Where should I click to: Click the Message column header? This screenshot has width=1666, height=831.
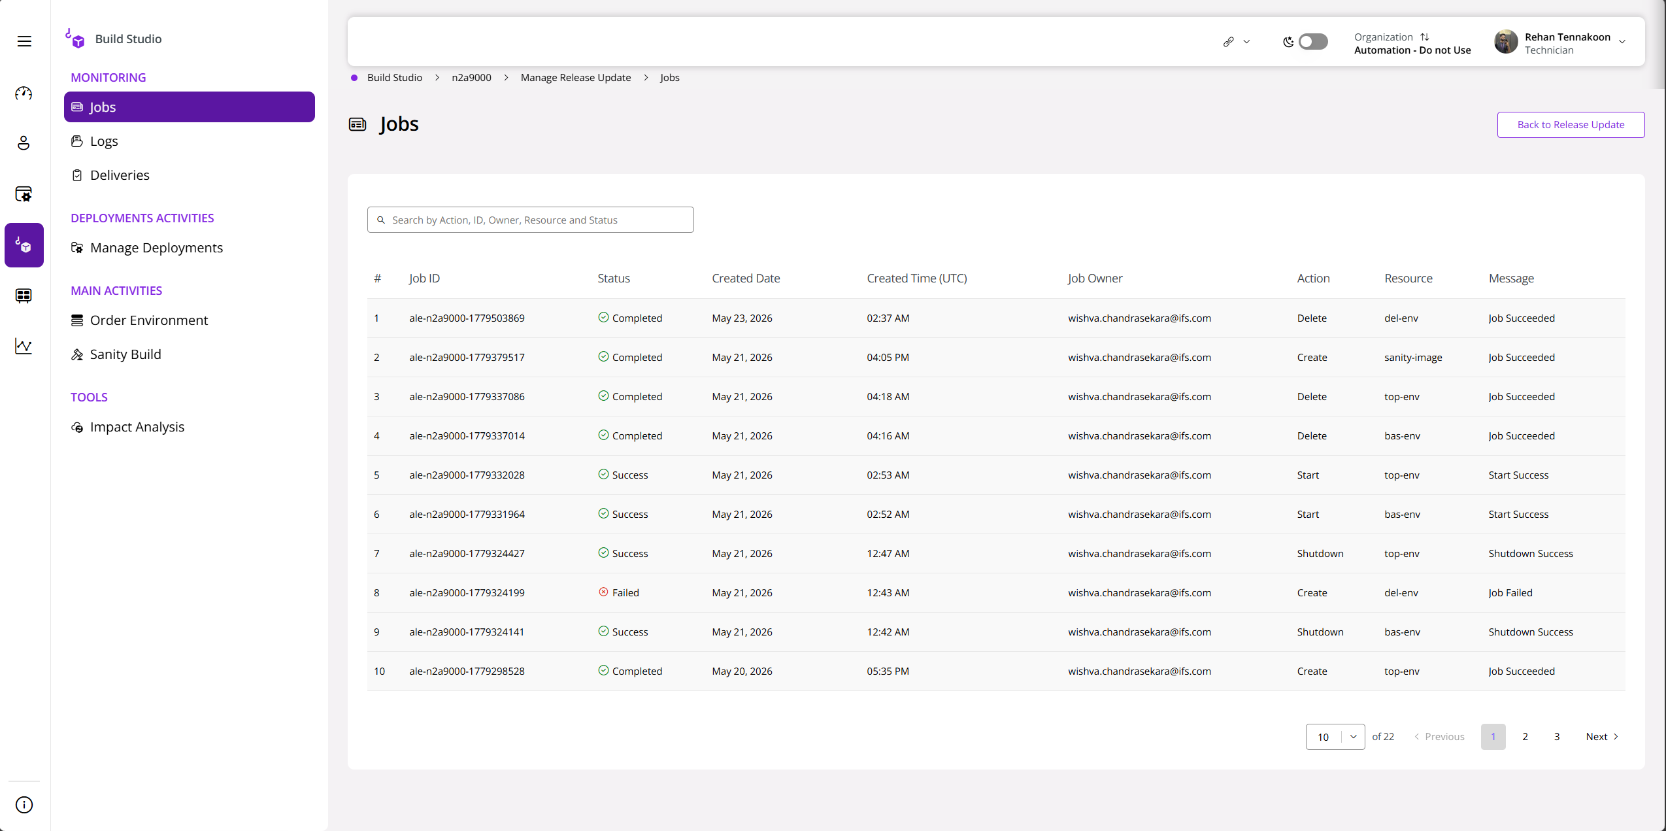click(x=1511, y=279)
